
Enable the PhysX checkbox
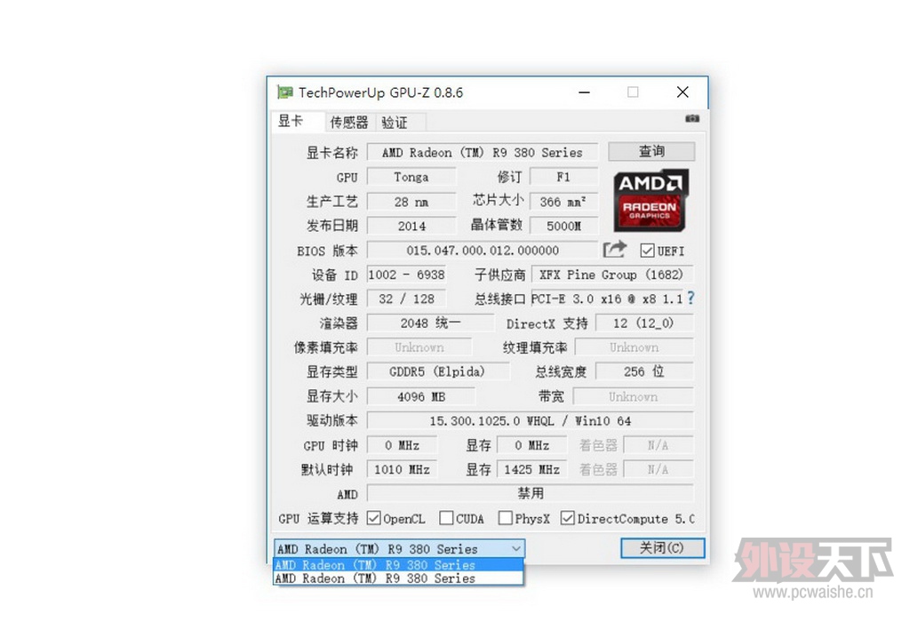coord(506,517)
